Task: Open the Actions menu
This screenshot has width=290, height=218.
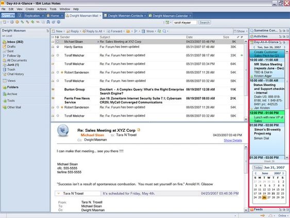Action: [x=42, y=9]
